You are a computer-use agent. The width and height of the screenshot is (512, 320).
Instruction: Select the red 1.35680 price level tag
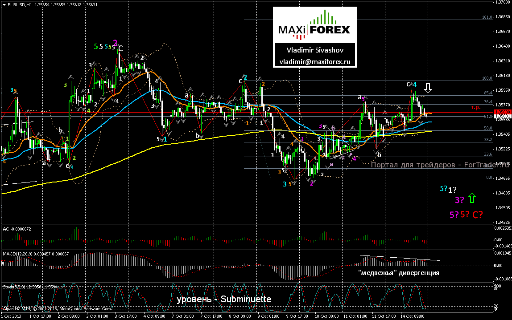tap(502, 112)
